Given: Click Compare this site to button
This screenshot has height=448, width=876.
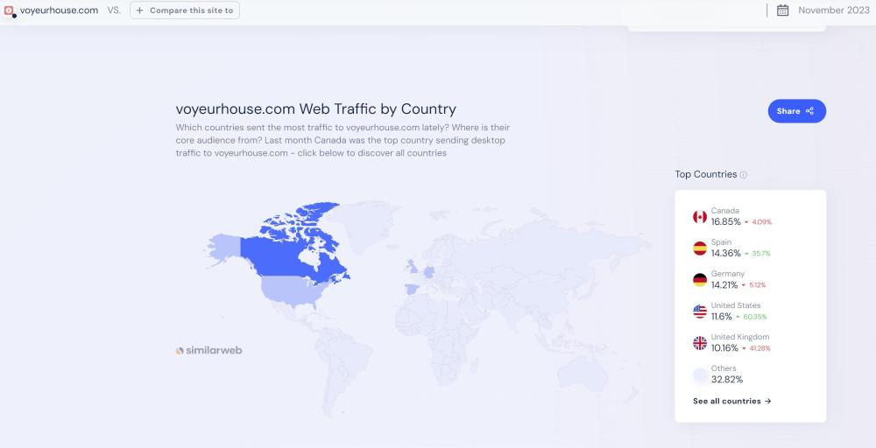Looking at the screenshot, I should tap(185, 10).
